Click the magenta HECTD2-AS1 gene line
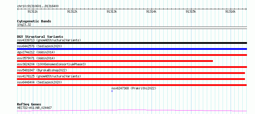The image size is (255, 114). coord(132,111)
